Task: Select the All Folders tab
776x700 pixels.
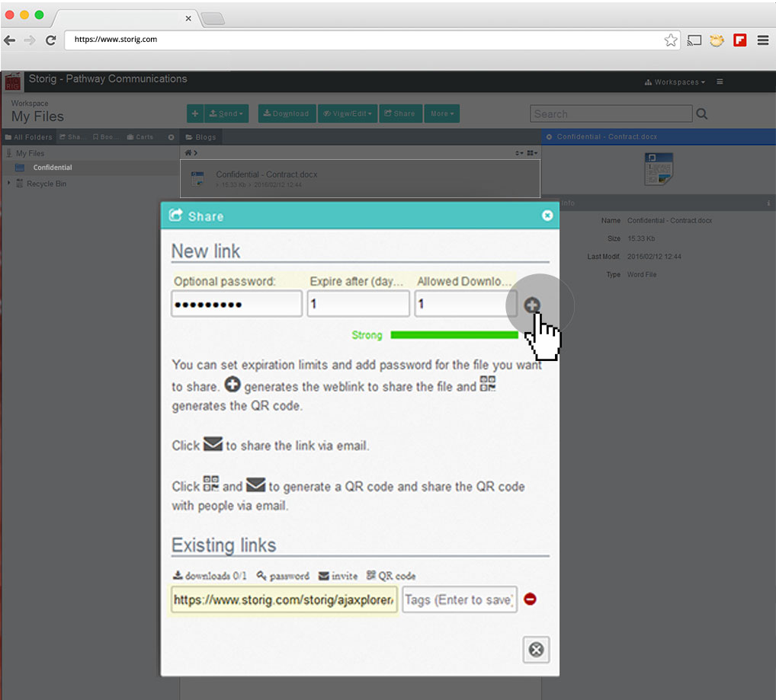Action: pyautogui.click(x=29, y=137)
